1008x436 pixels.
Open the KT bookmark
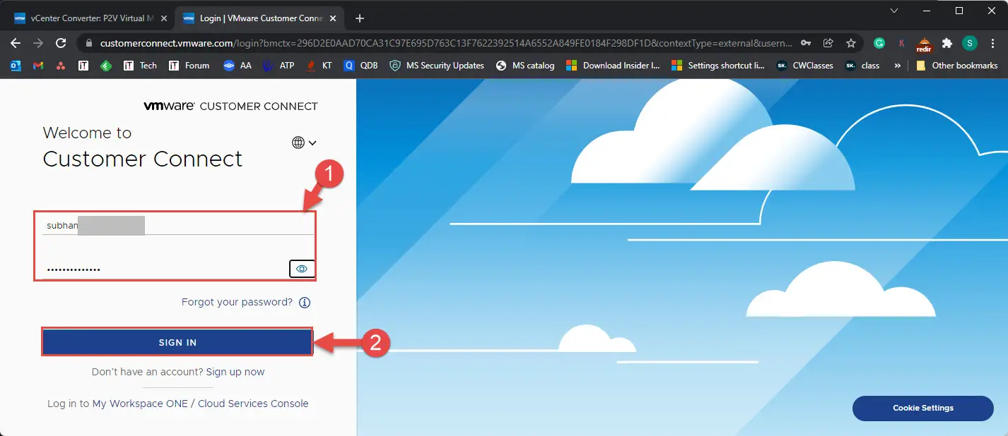pos(319,66)
